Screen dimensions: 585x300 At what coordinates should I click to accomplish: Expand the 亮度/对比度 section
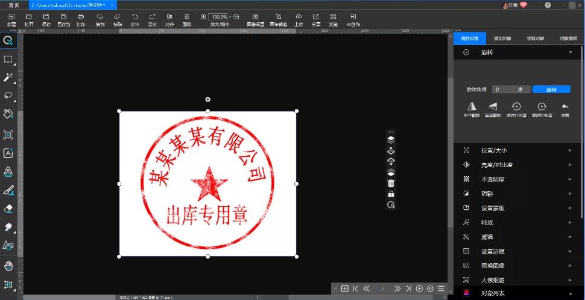coord(570,165)
